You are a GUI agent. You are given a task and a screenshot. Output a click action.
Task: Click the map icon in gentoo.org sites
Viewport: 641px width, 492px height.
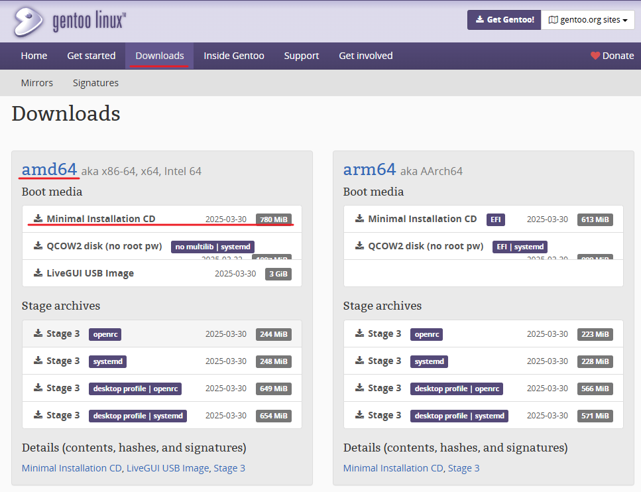pos(553,20)
